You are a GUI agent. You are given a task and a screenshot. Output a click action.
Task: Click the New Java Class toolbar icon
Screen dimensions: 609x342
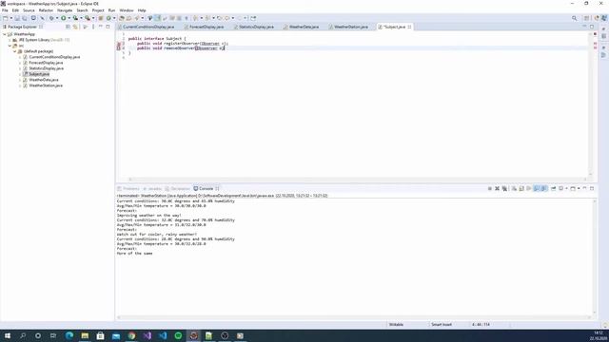[x=108, y=18]
